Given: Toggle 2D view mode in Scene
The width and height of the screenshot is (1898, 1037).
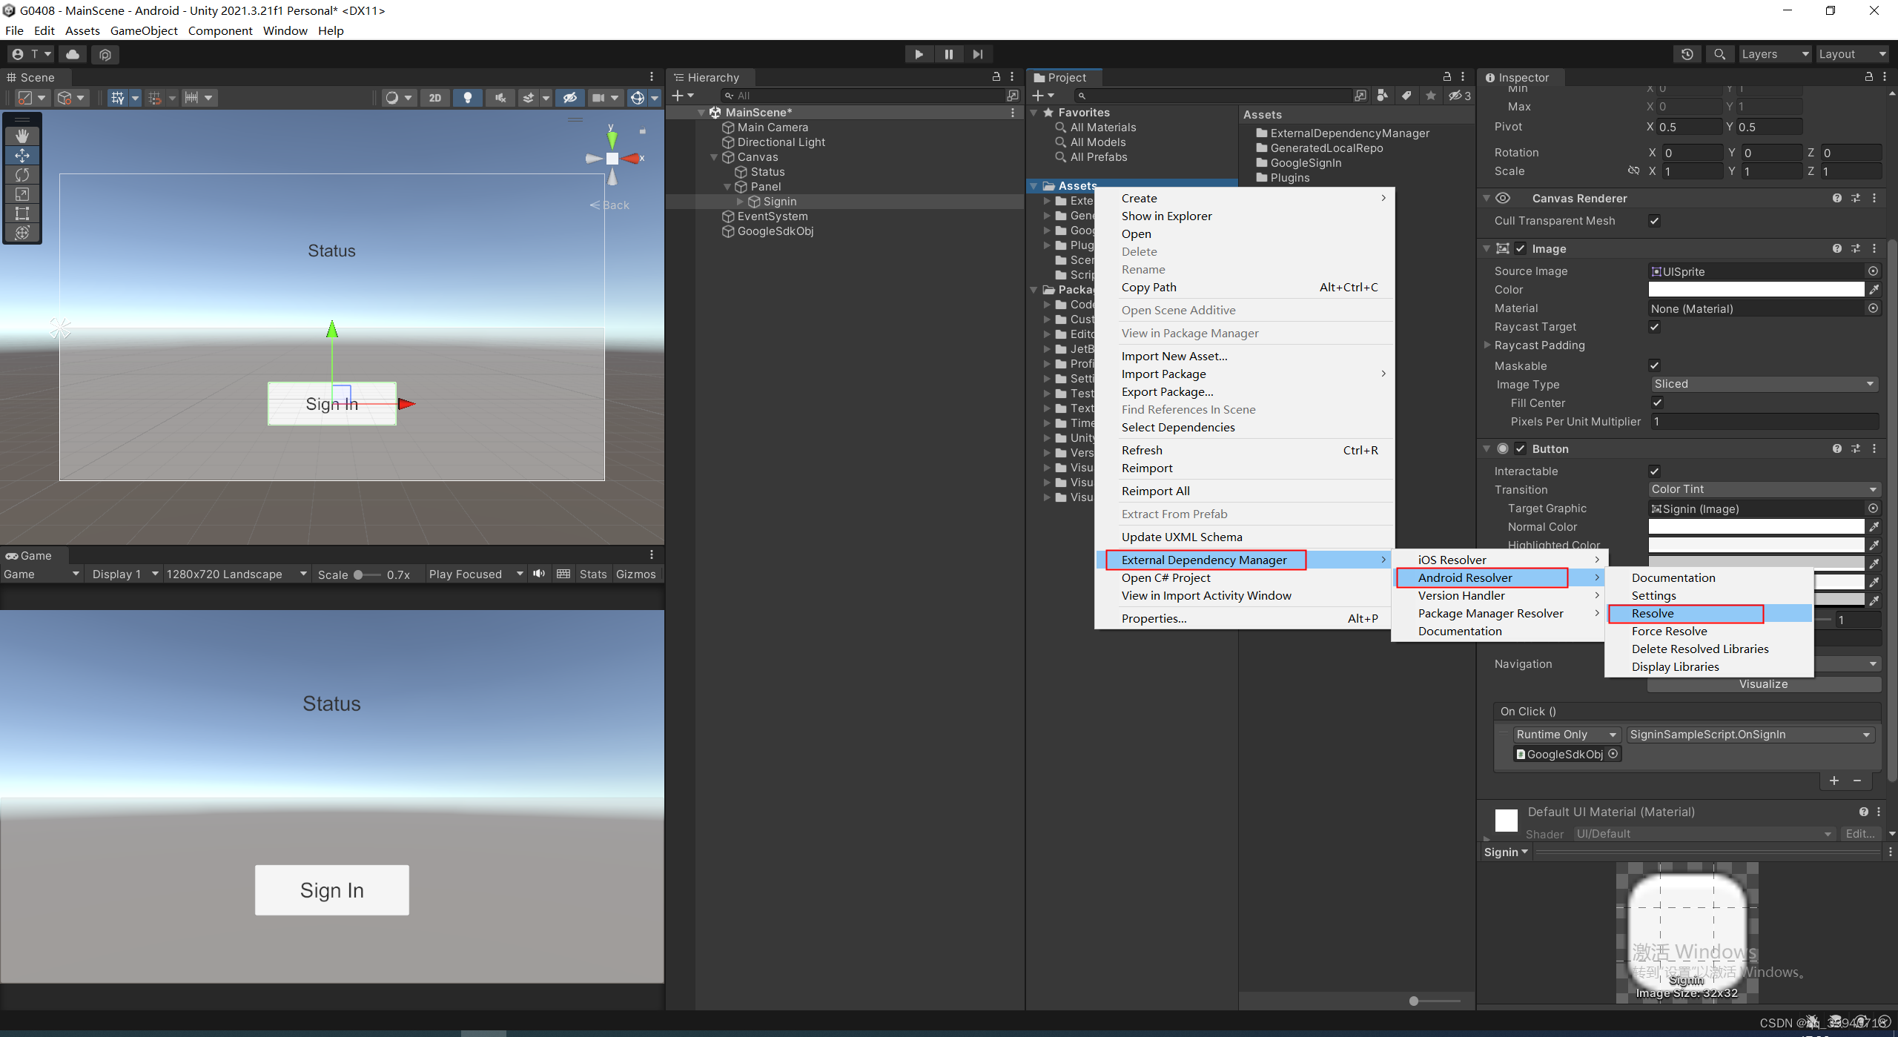Looking at the screenshot, I should 434,98.
